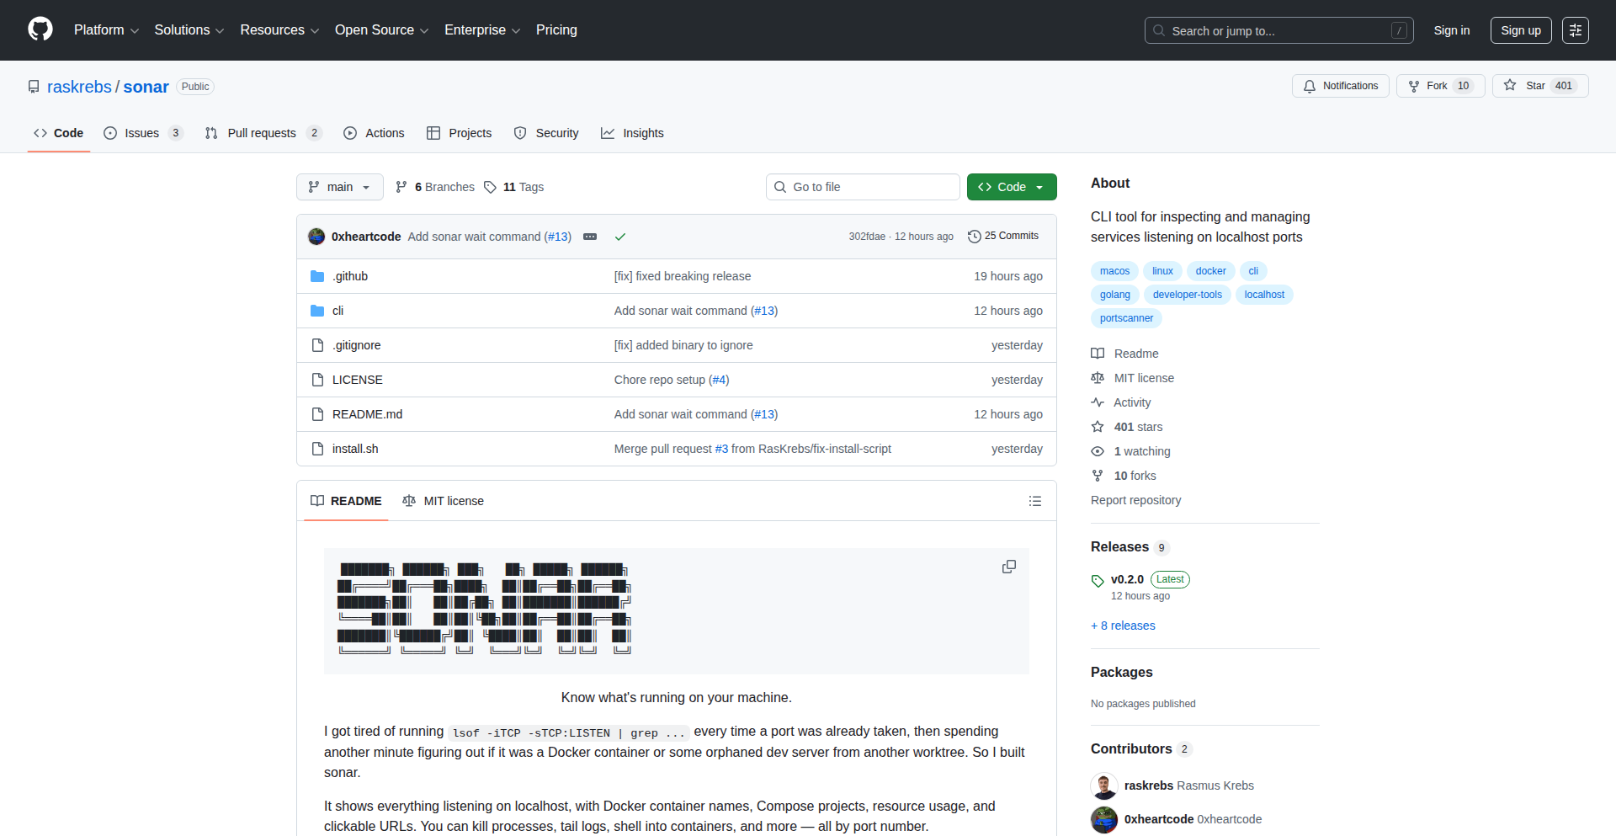This screenshot has width=1616, height=836.
Task: Switch to the Actions tab
Action: click(374, 133)
